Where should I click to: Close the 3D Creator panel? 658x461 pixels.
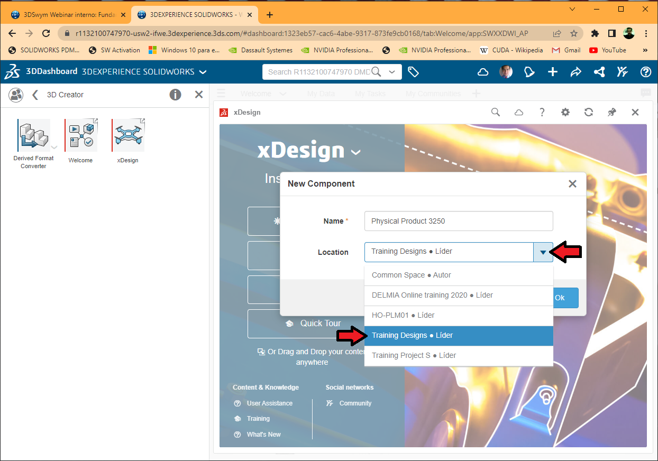coord(199,95)
